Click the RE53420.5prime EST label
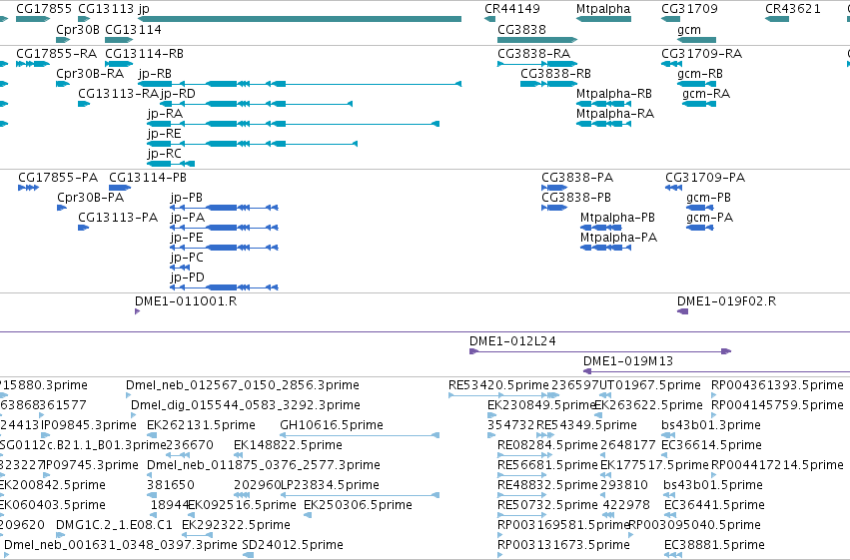 click(498, 385)
